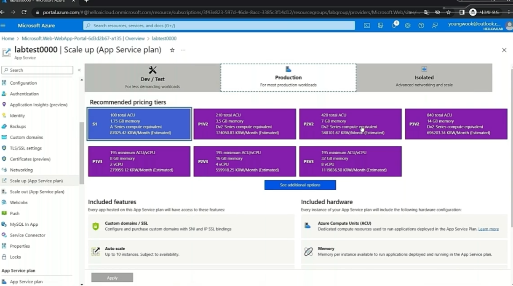Viewport: 513px width, 286px height.
Task: Open the Learn more link for ACU
Action: pyautogui.click(x=489, y=229)
